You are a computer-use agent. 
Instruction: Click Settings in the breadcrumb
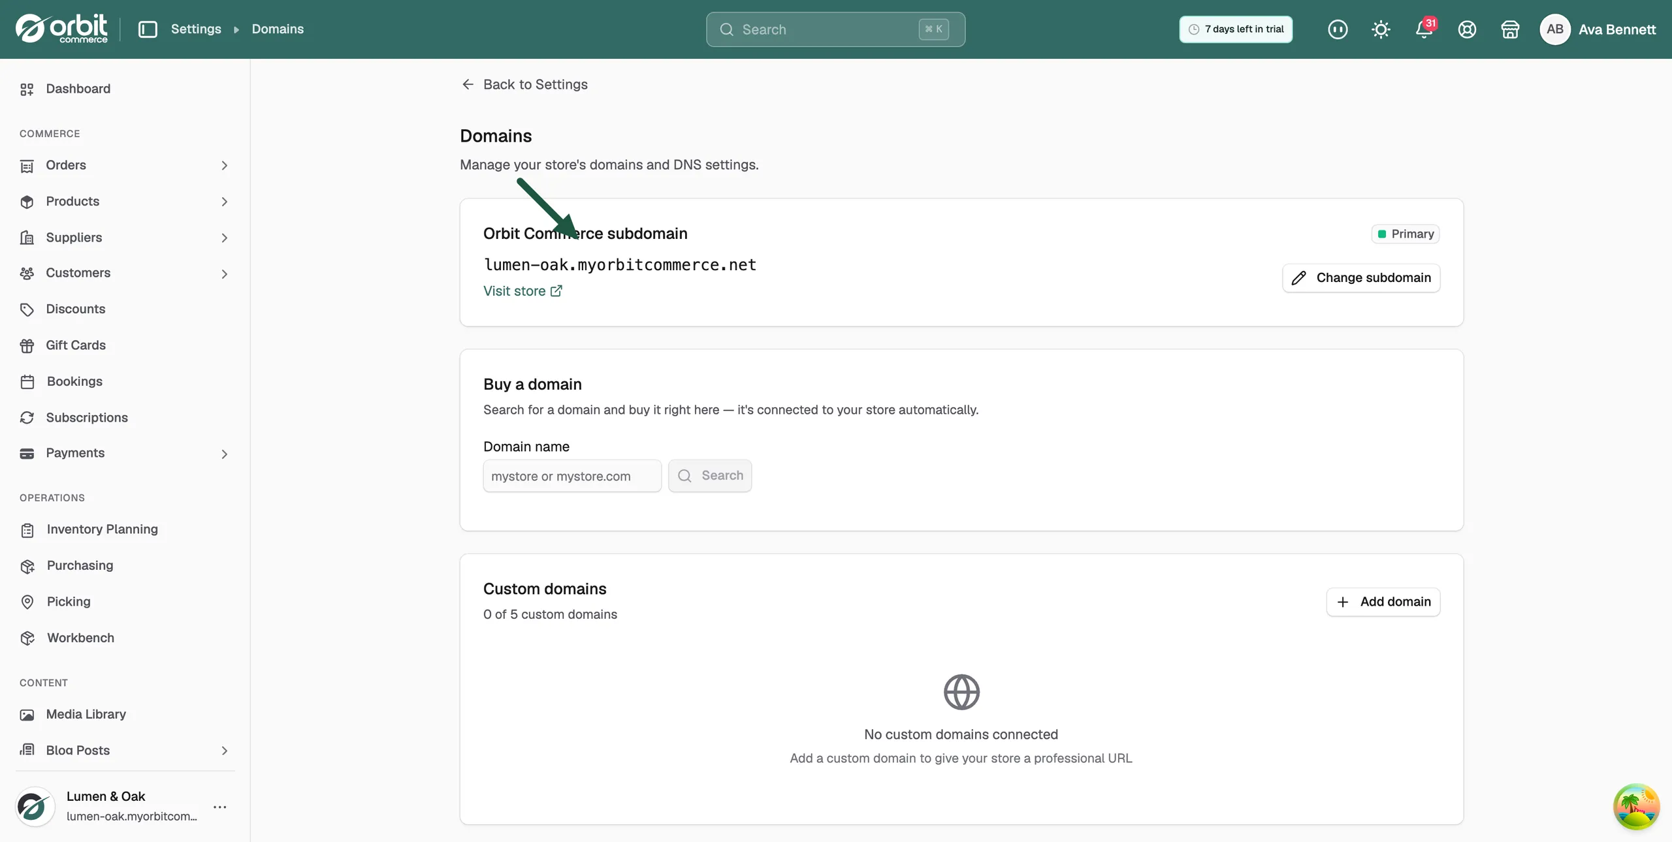tap(196, 29)
